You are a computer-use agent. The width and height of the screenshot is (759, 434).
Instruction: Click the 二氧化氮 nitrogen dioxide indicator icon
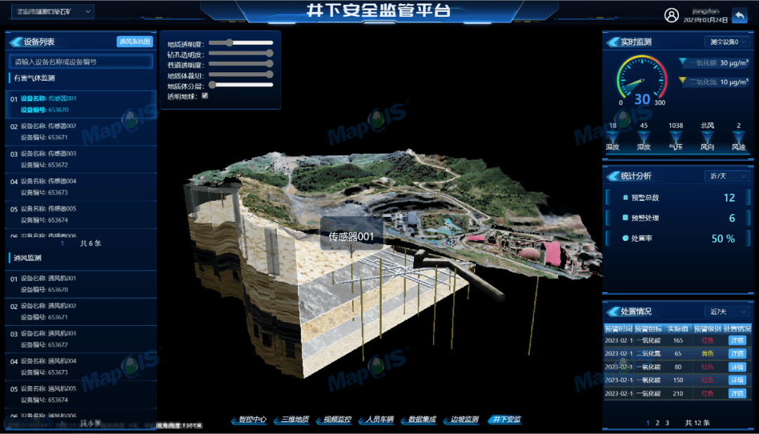click(682, 79)
